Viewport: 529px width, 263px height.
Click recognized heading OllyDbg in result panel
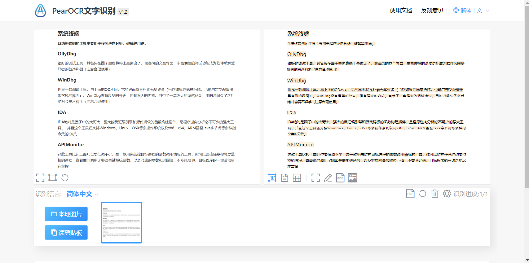point(297,54)
